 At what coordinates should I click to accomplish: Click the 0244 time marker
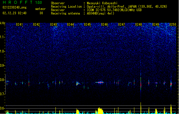pos(70,25)
